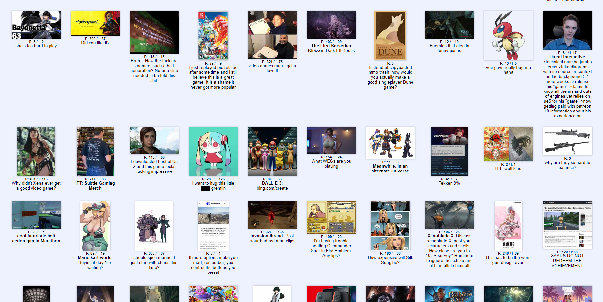Click the 'R: 353 / I: 87' reply count
This screenshot has width=603, height=302.
[154, 253]
